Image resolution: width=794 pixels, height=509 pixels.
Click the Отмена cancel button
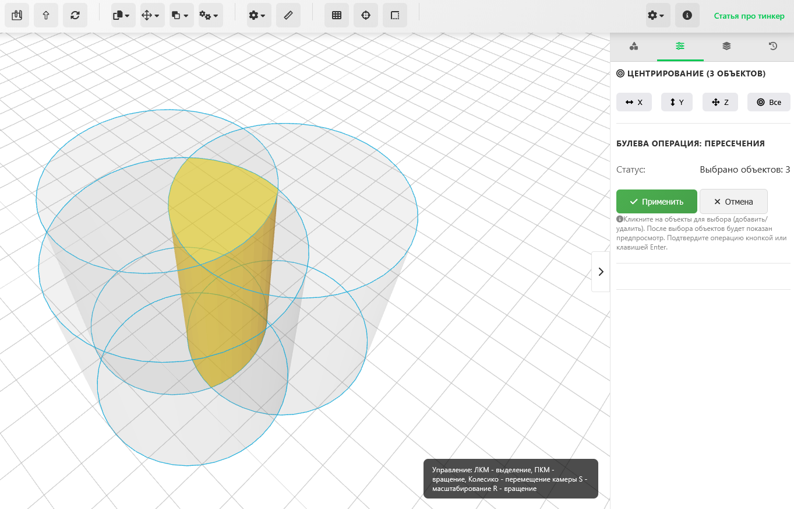click(x=733, y=202)
